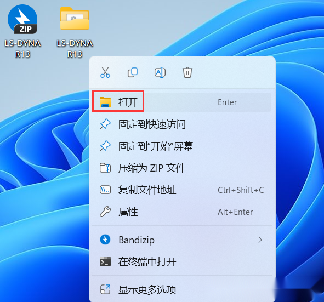The width and height of the screenshot is (324, 302).
Task: Choose 压缩为 ZIP 文件 option
Action: (181, 168)
